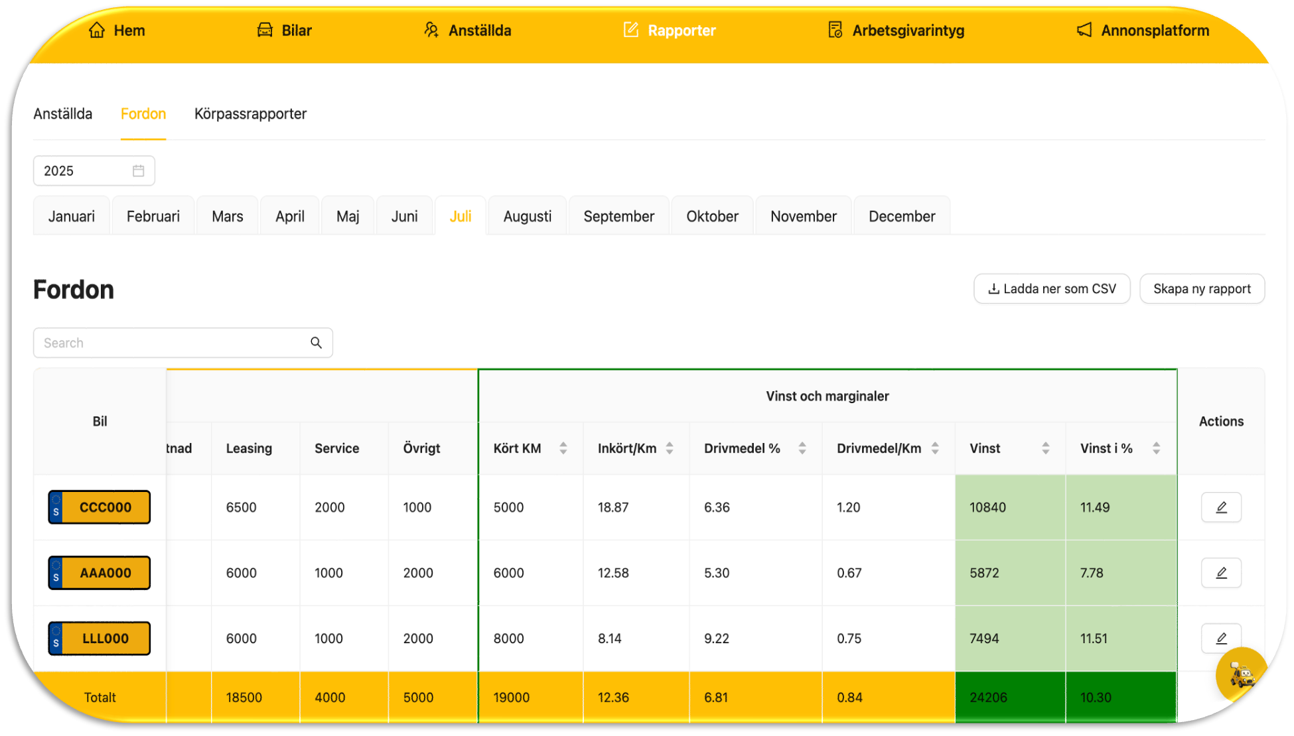The image size is (1294, 736).
Task: Click Skapa ny rapport button
Action: point(1201,289)
